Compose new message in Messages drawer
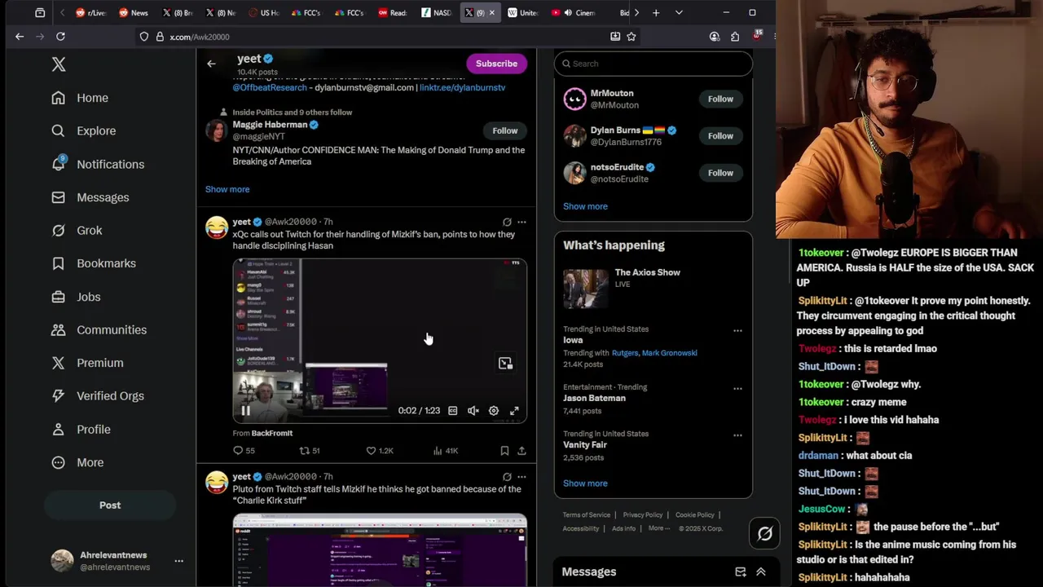This screenshot has height=587, width=1043. [741, 572]
